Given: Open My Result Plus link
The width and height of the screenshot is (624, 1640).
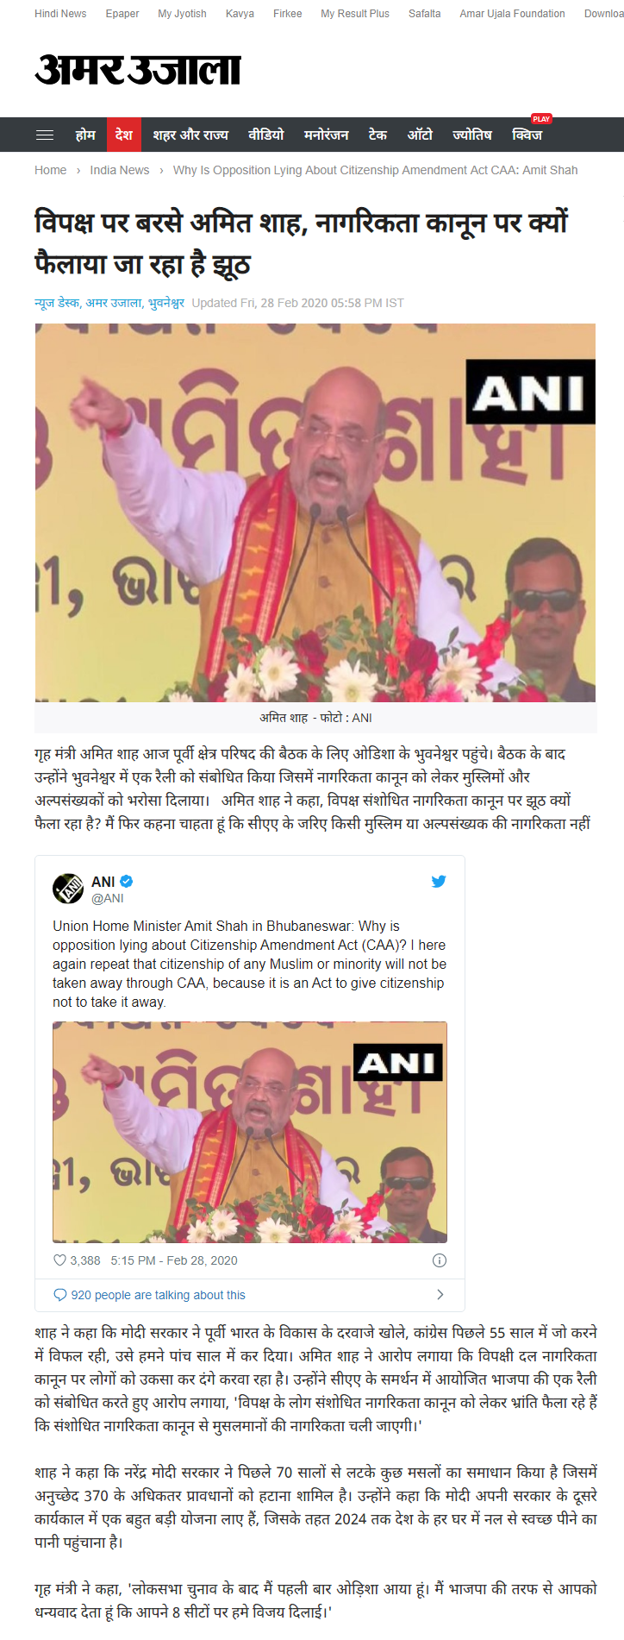Looking at the screenshot, I should pos(355,14).
